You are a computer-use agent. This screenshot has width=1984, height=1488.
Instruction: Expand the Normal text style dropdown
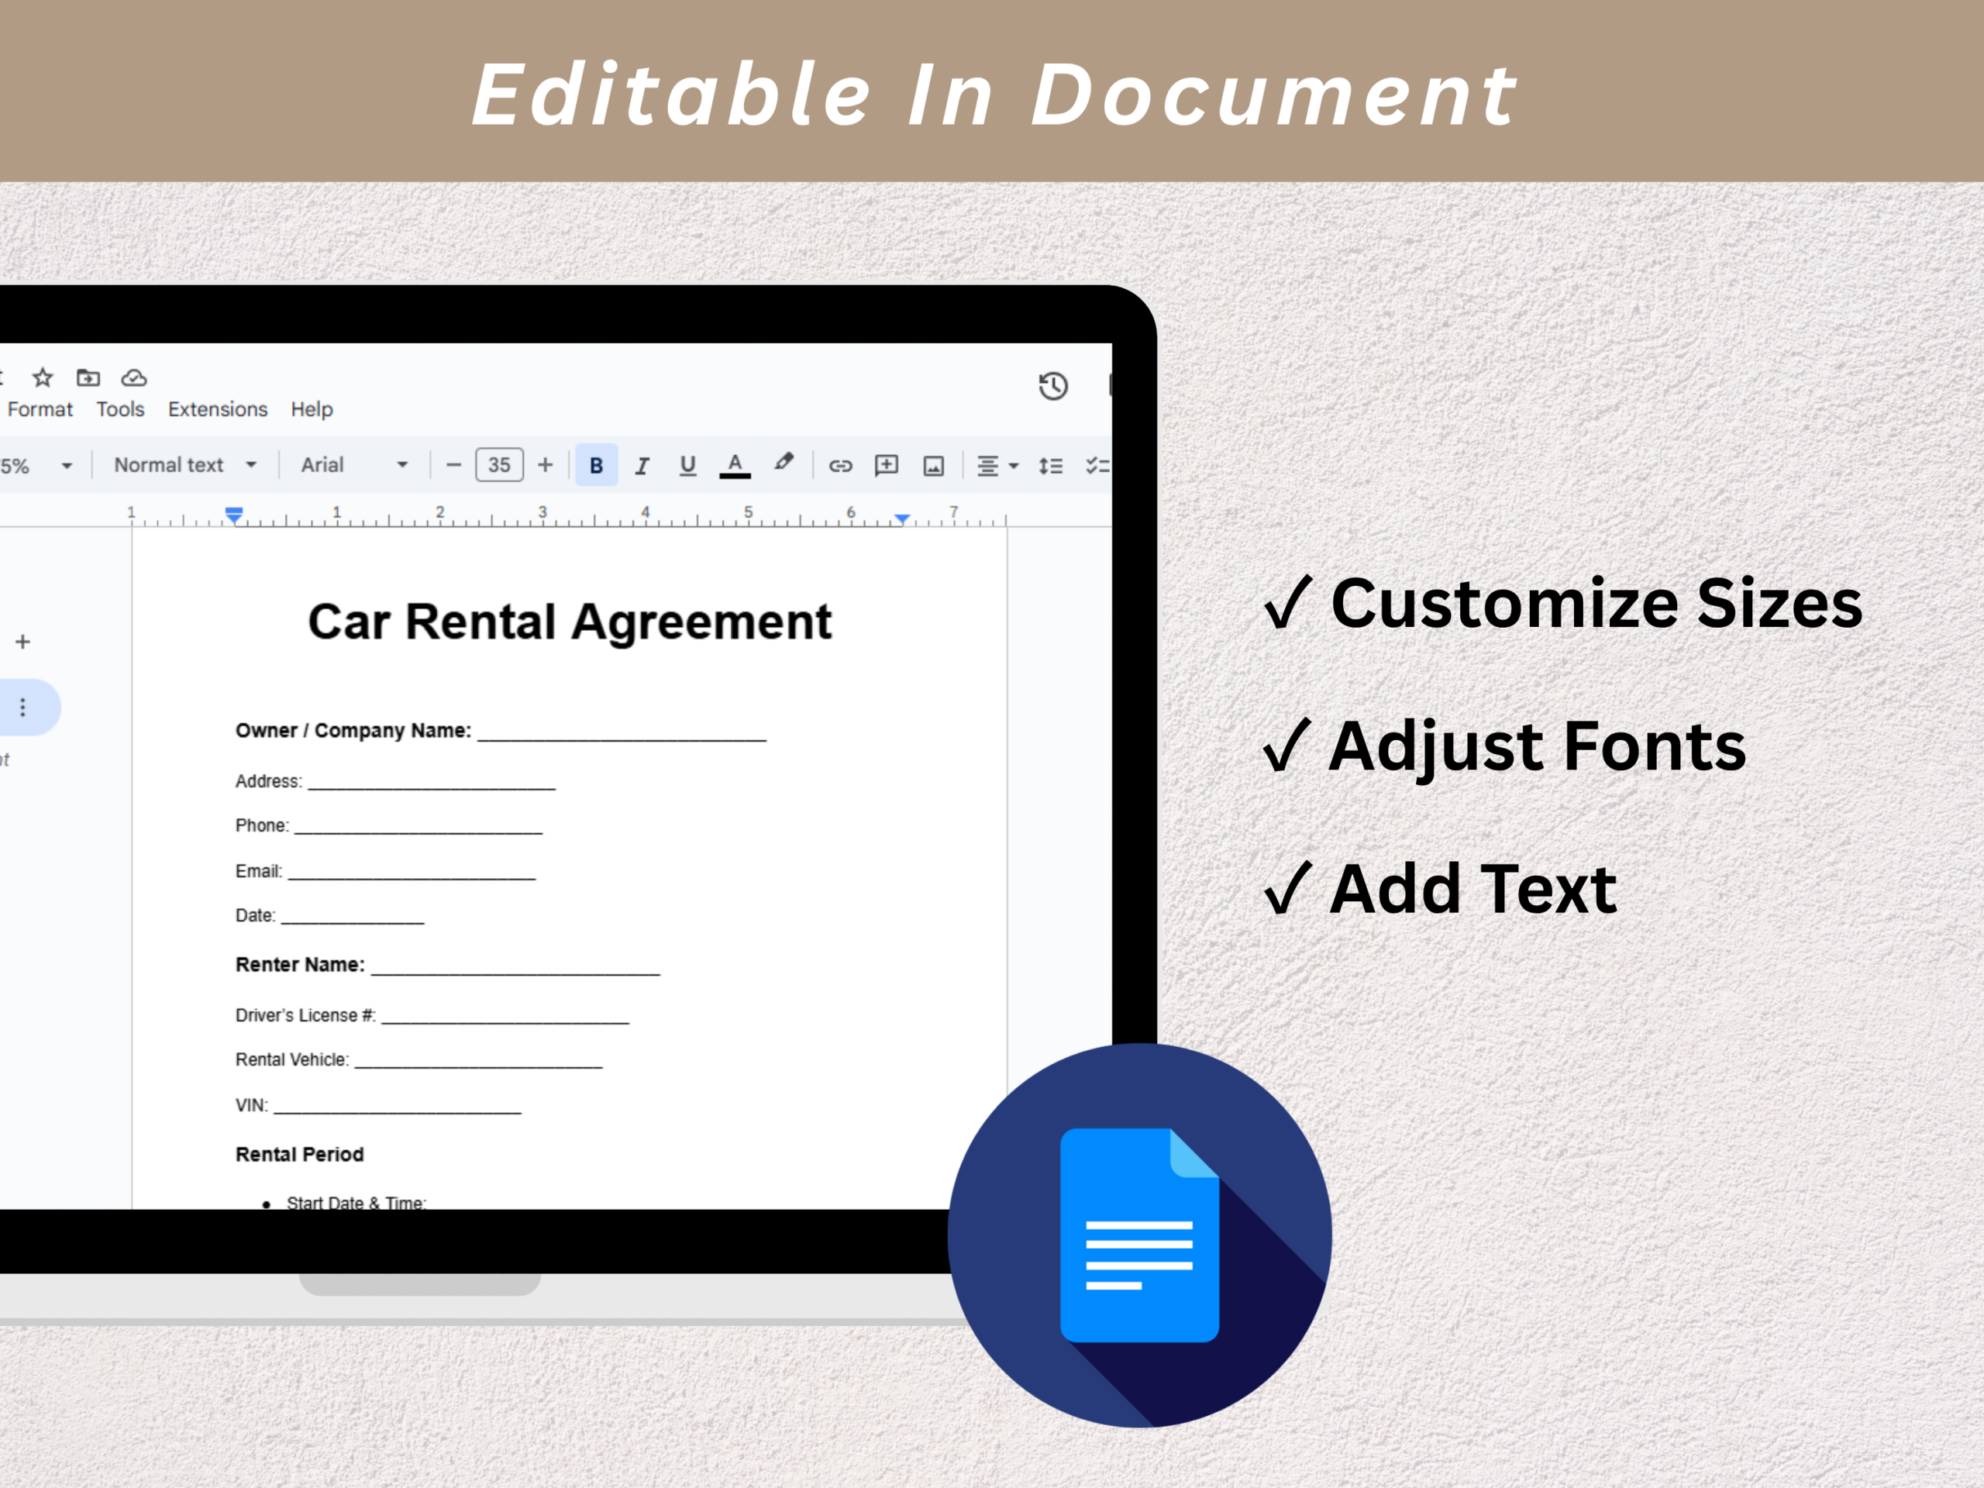184,464
